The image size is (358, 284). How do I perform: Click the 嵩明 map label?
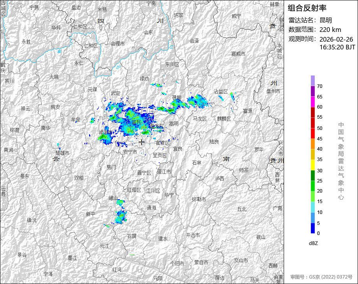point(174,123)
